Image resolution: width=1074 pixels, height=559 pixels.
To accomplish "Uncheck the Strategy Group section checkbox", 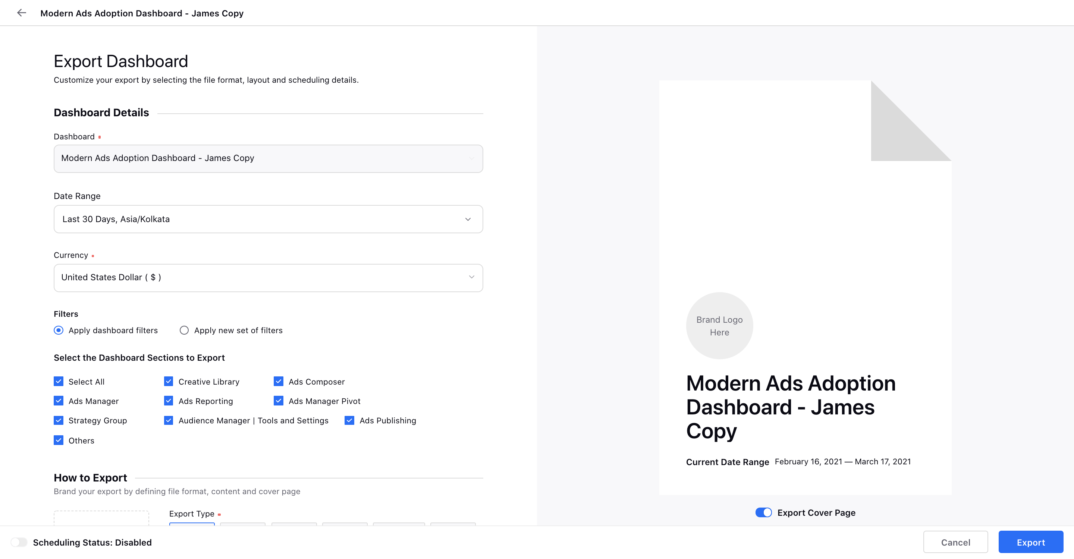I will [58, 420].
